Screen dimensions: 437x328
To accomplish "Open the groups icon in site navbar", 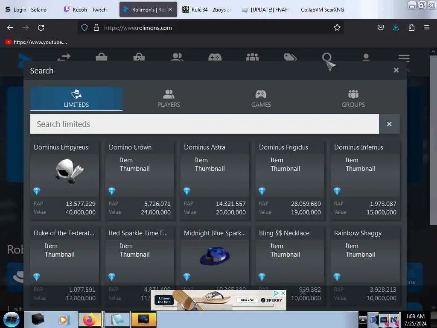I will (253, 57).
